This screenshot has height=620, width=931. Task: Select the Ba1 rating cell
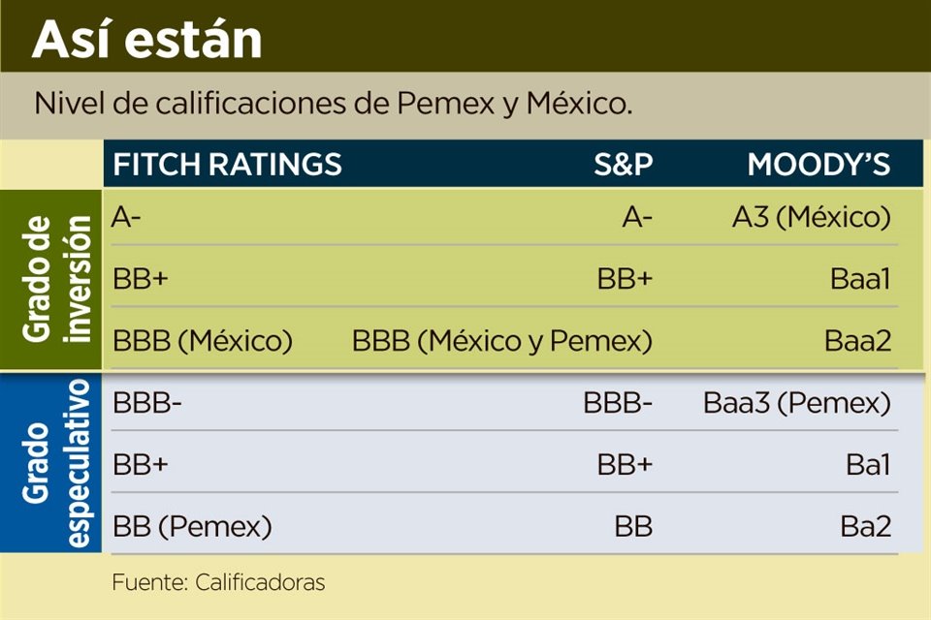click(x=867, y=465)
